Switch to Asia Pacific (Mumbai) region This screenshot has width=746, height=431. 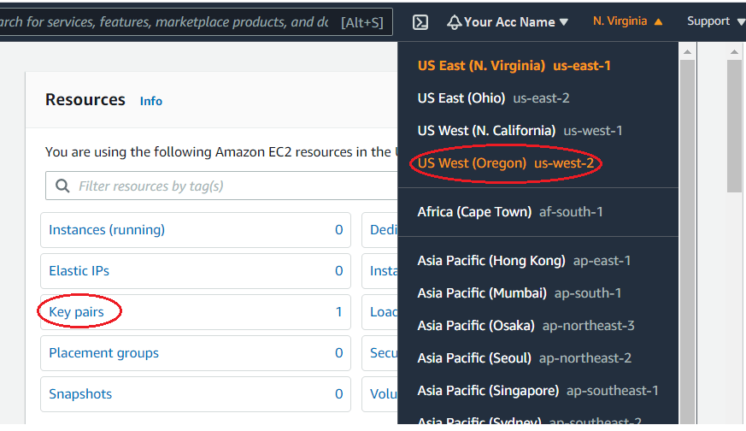(519, 293)
